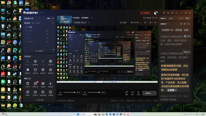
Task: Open the message feedback icon in title bar
Action: click(164, 13)
